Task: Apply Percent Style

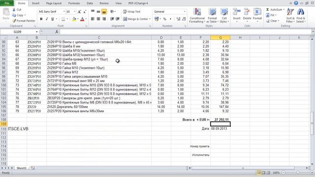Action: point(165,19)
